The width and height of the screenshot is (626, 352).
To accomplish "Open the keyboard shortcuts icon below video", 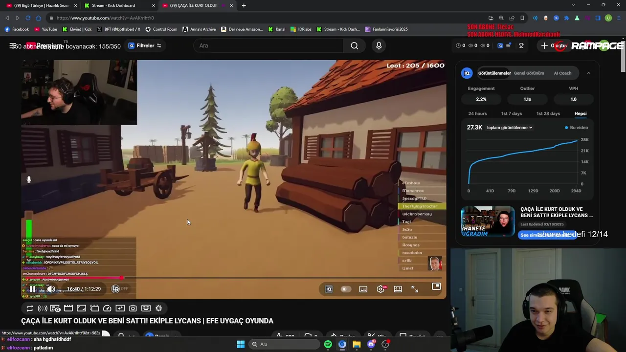I will [146, 308].
